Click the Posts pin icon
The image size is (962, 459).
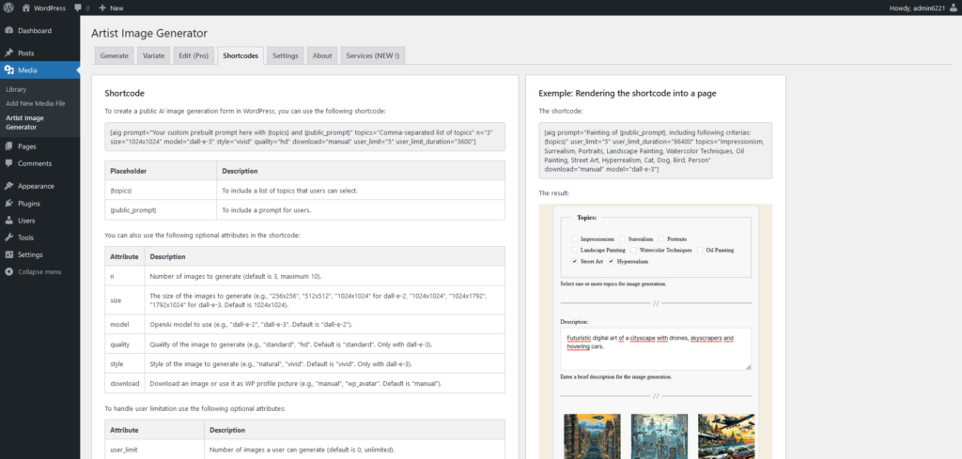9,54
